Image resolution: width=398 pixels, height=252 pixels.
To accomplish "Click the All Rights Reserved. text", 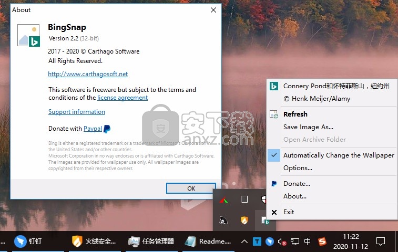I will point(75,61).
